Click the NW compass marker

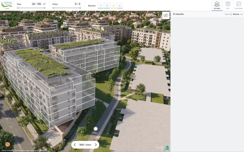(x=77, y=22)
